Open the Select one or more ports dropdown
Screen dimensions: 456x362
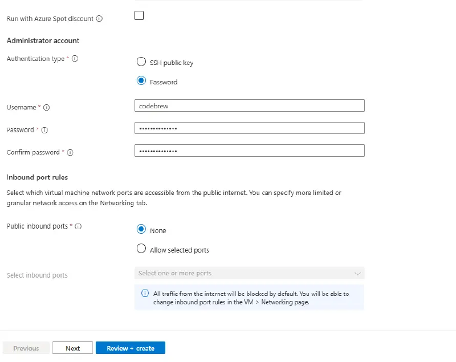[250, 273]
